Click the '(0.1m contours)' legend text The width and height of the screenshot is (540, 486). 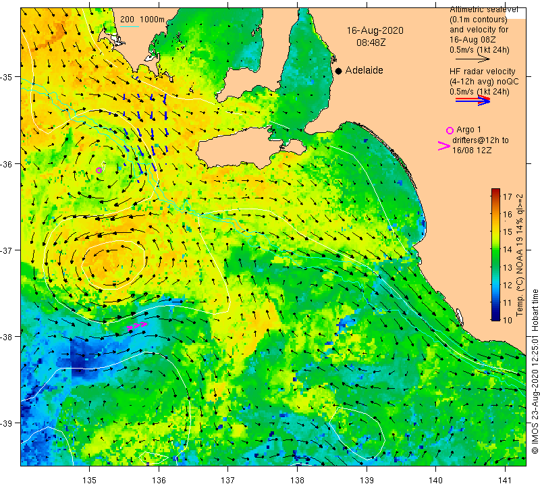478,20
